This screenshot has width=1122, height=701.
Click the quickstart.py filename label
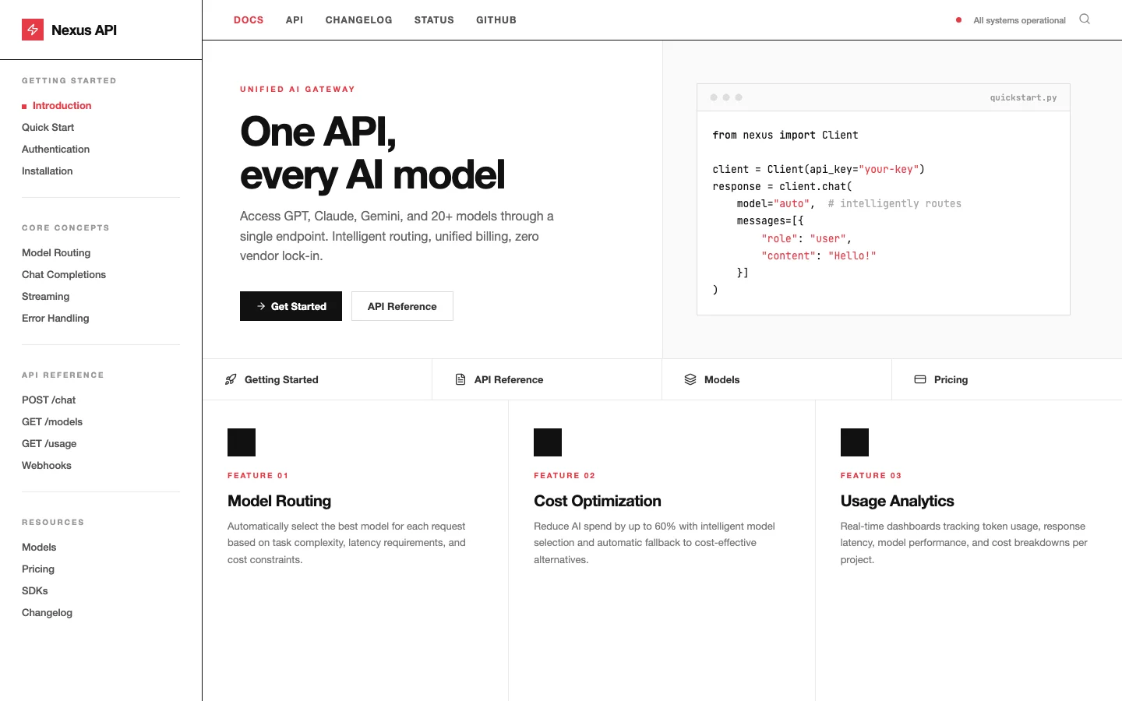point(1023,97)
